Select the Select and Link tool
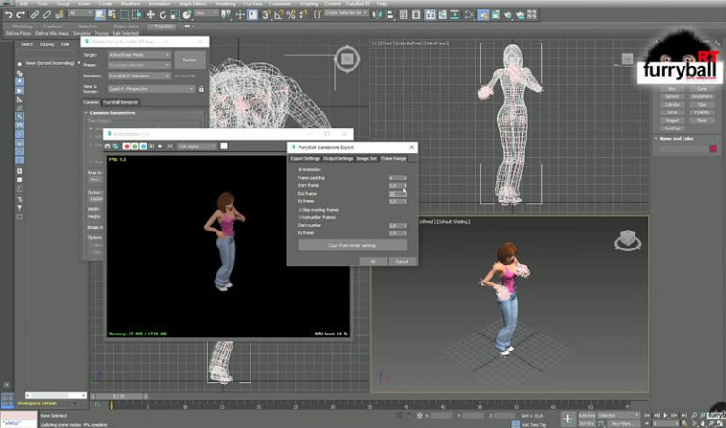Screen dimensions: 726x428 click(35, 15)
